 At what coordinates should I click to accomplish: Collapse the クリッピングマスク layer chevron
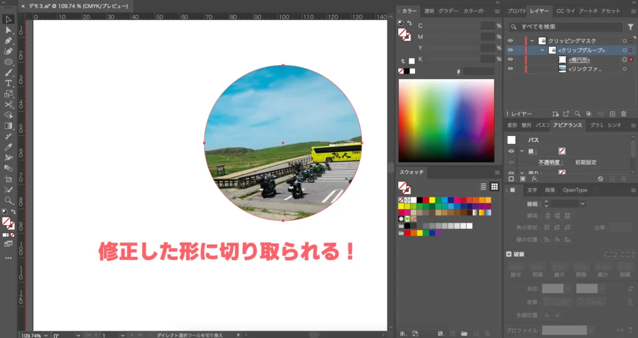tap(532, 41)
